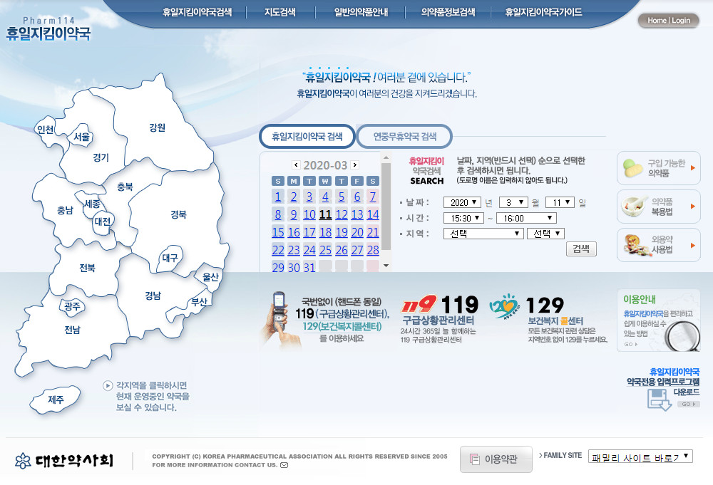Open the year 2020 dropdown
713x485 pixels.
coord(462,202)
